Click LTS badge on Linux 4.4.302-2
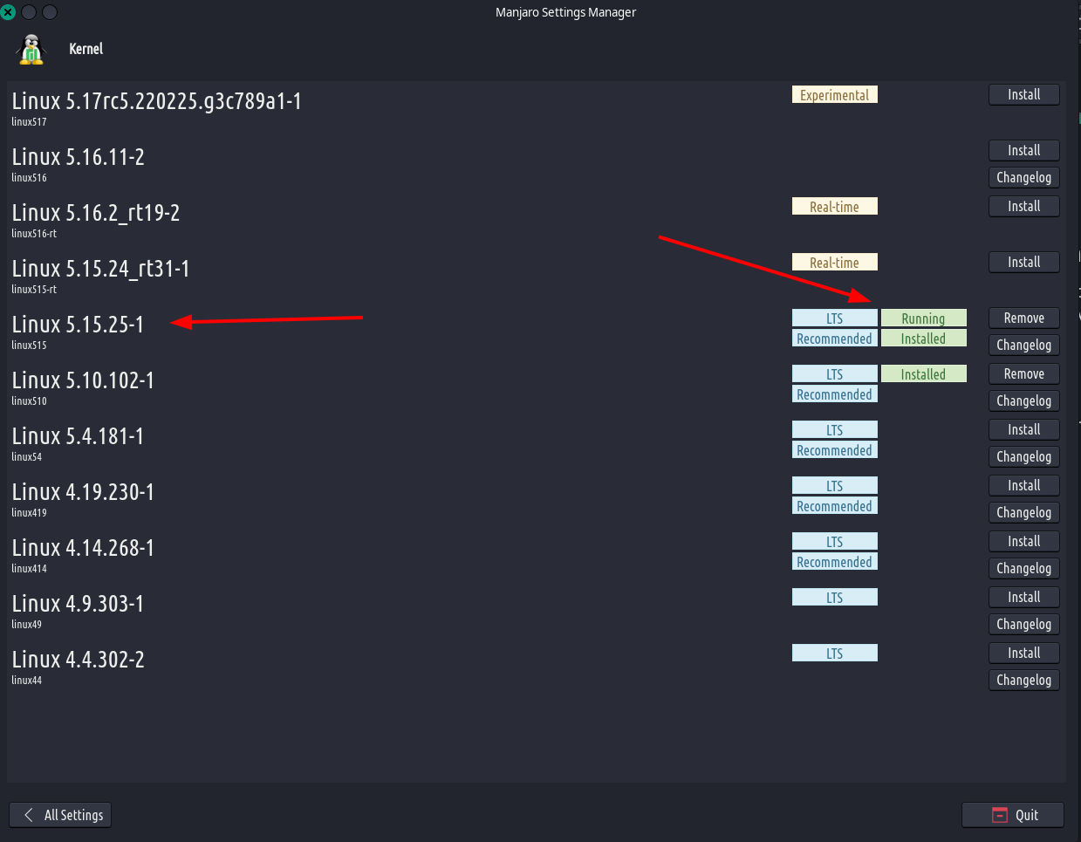Image resolution: width=1081 pixels, height=842 pixels. pos(835,654)
